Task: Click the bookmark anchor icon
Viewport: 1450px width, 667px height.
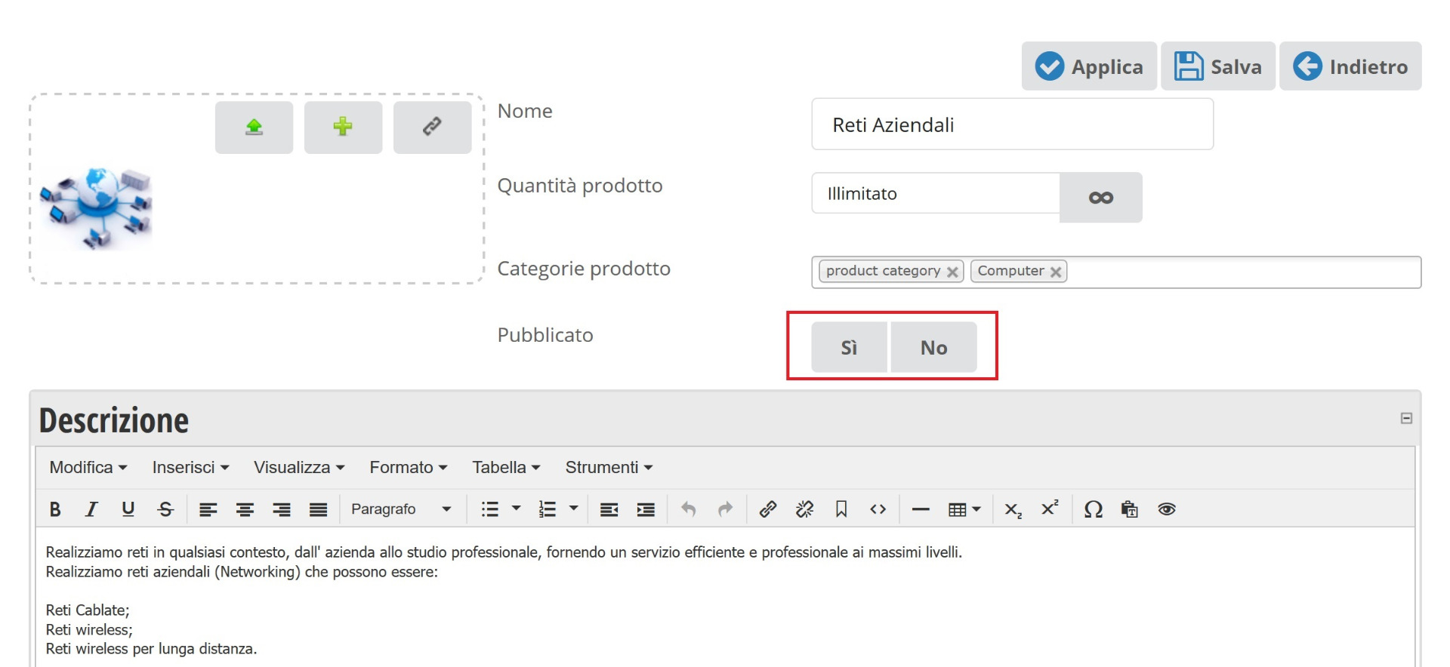Action: pyautogui.click(x=841, y=509)
